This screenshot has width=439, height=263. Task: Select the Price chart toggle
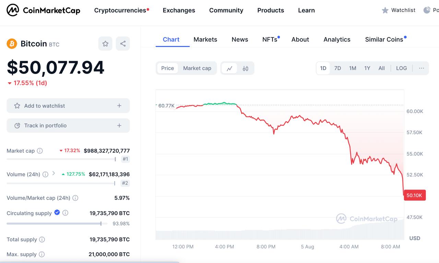(167, 68)
